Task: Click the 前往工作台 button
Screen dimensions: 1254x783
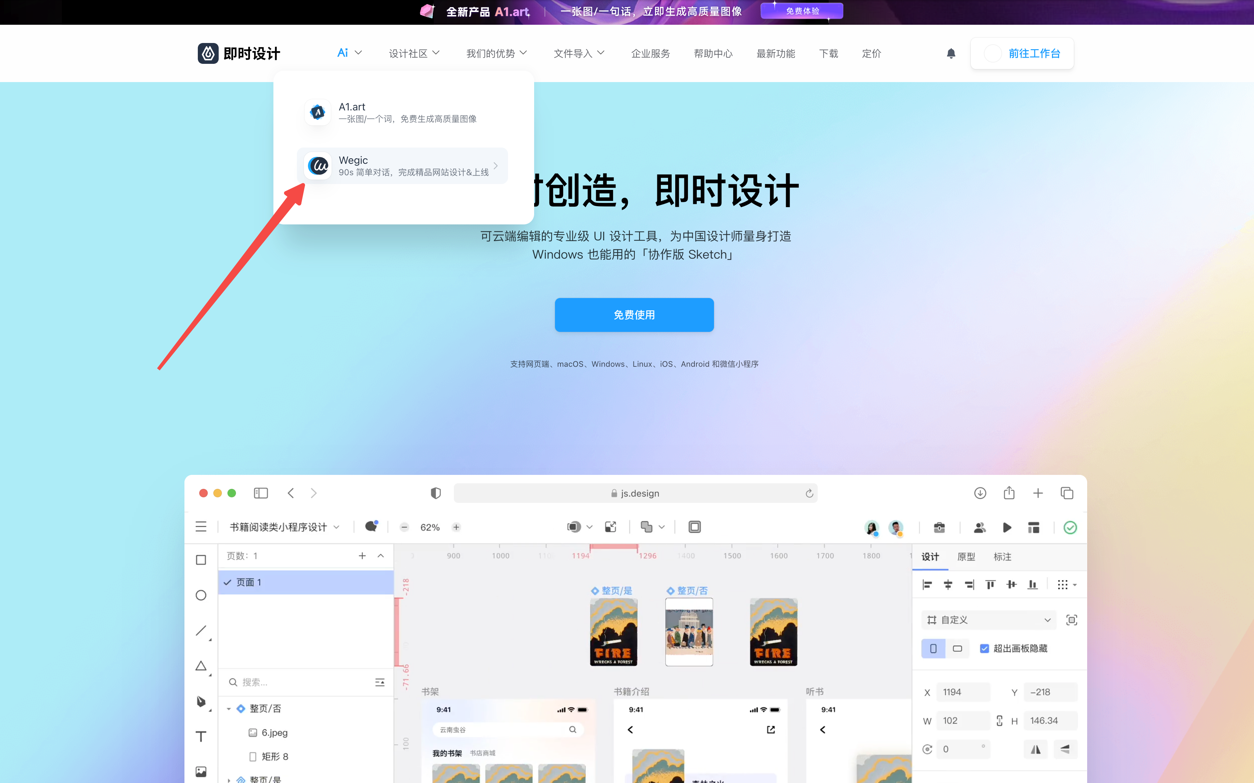Action: click(1022, 53)
